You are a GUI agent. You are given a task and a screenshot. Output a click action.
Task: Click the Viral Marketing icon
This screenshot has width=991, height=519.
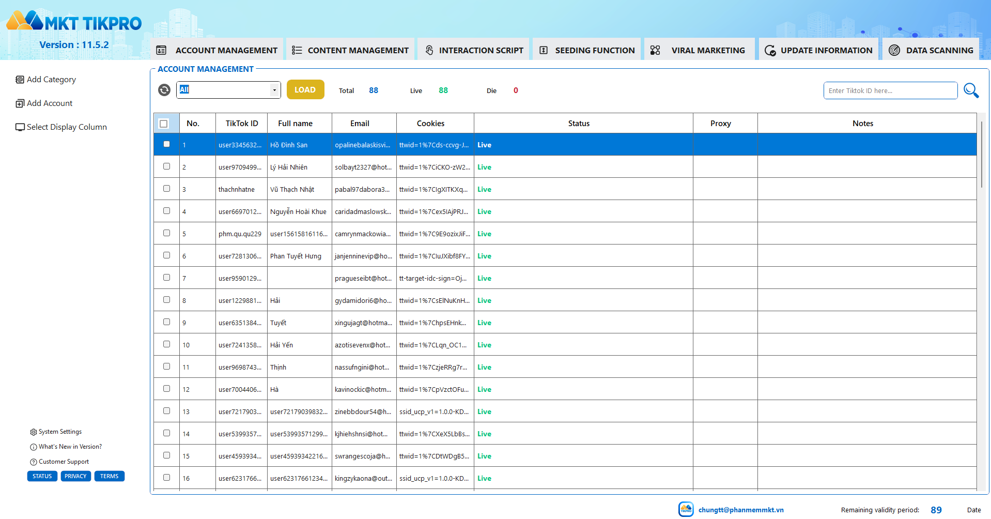655,50
